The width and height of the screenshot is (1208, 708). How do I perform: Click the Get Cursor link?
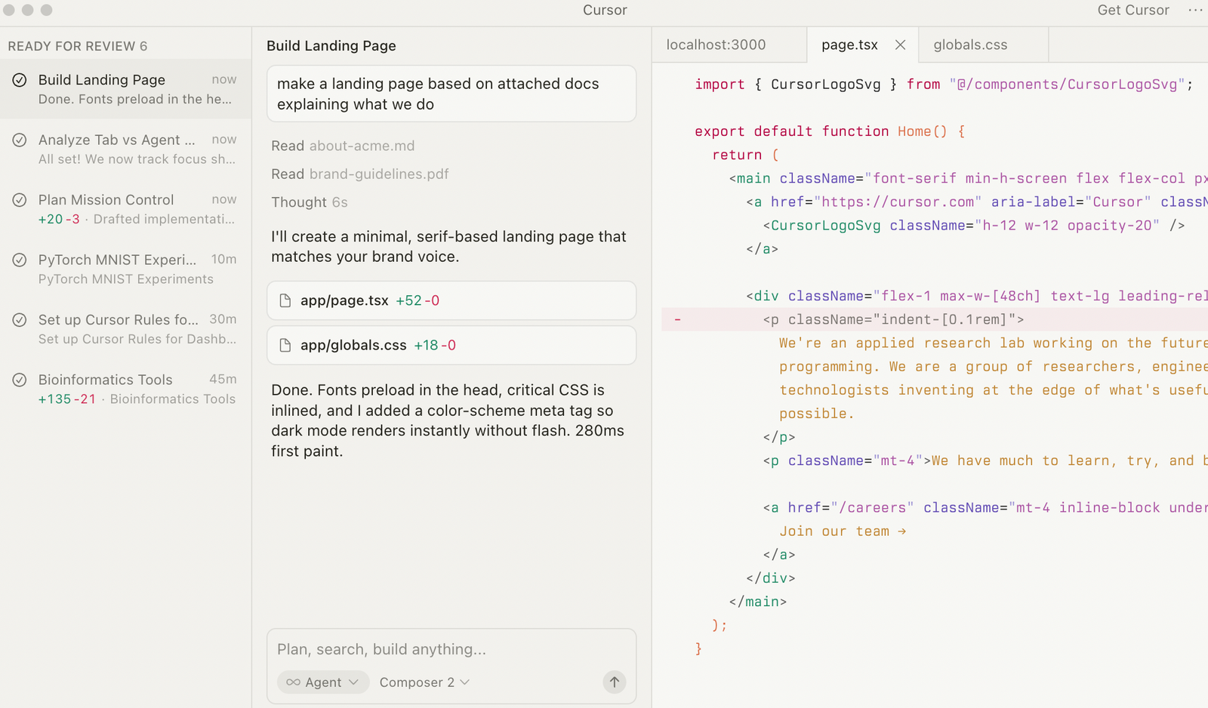tap(1133, 10)
